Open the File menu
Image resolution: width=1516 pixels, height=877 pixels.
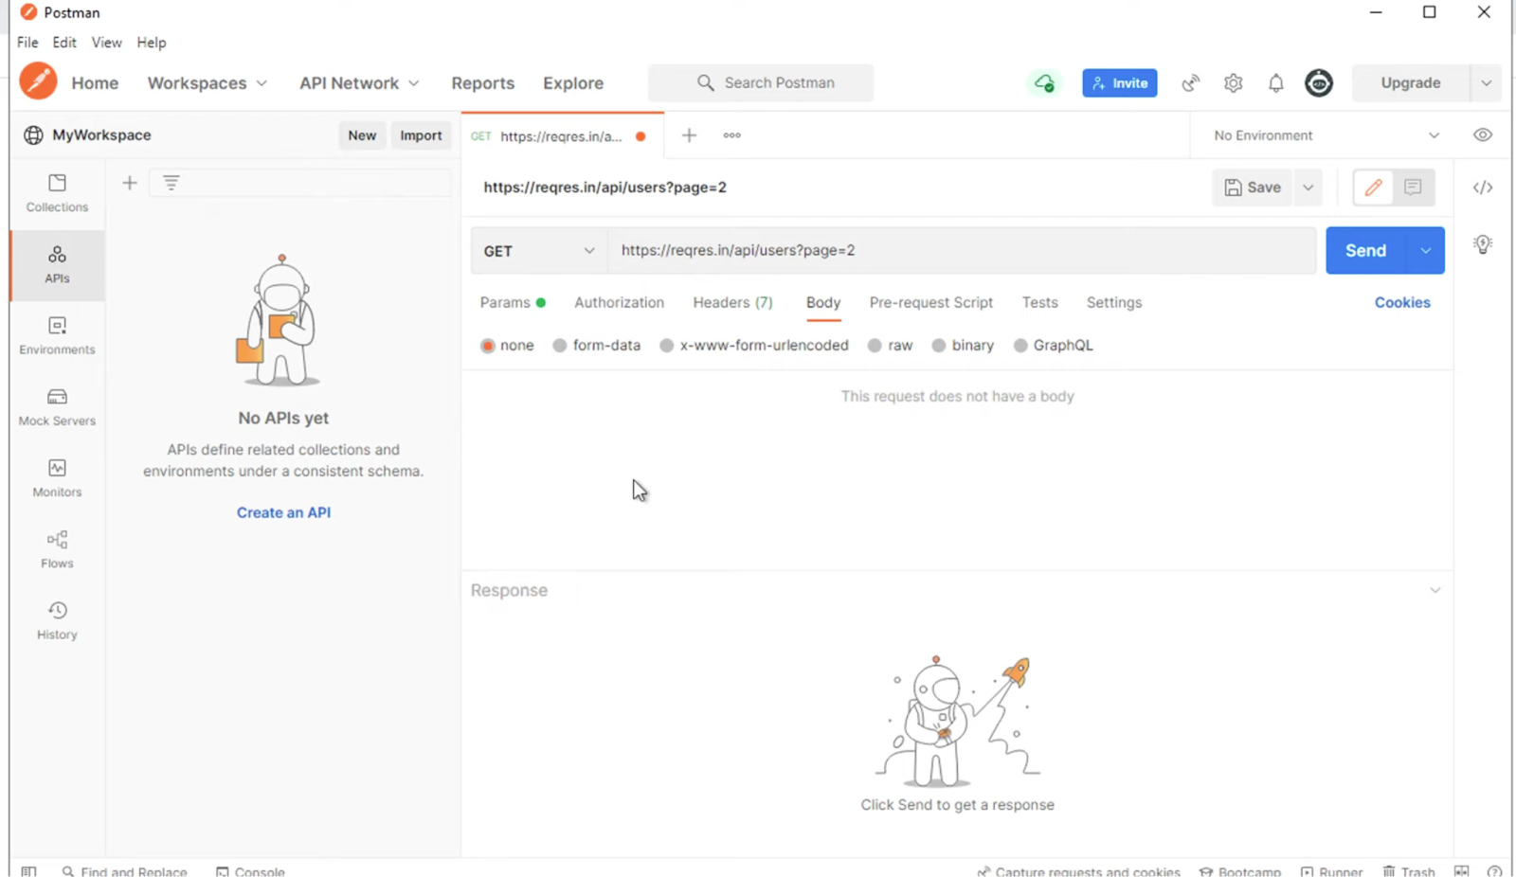[27, 43]
